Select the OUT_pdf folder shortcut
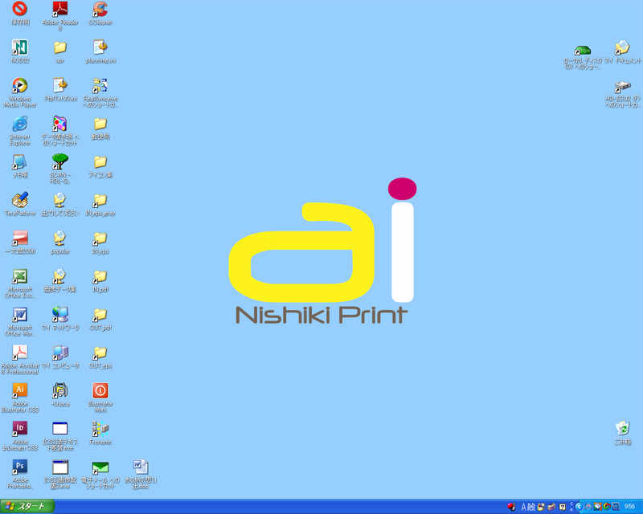 click(x=100, y=314)
